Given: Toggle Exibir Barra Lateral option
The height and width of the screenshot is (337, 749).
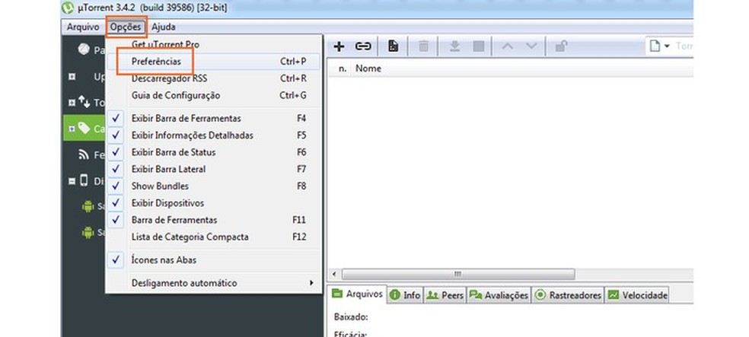Looking at the screenshot, I should pyautogui.click(x=214, y=169).
